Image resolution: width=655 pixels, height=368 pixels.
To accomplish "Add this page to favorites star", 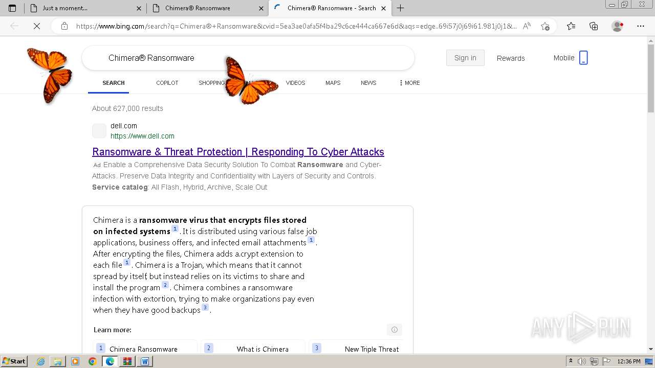I will 545,26.
